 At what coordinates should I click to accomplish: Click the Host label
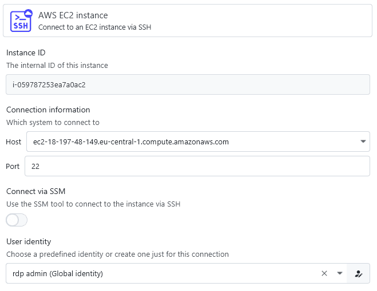pyautogui.click(x=14, y=142)
